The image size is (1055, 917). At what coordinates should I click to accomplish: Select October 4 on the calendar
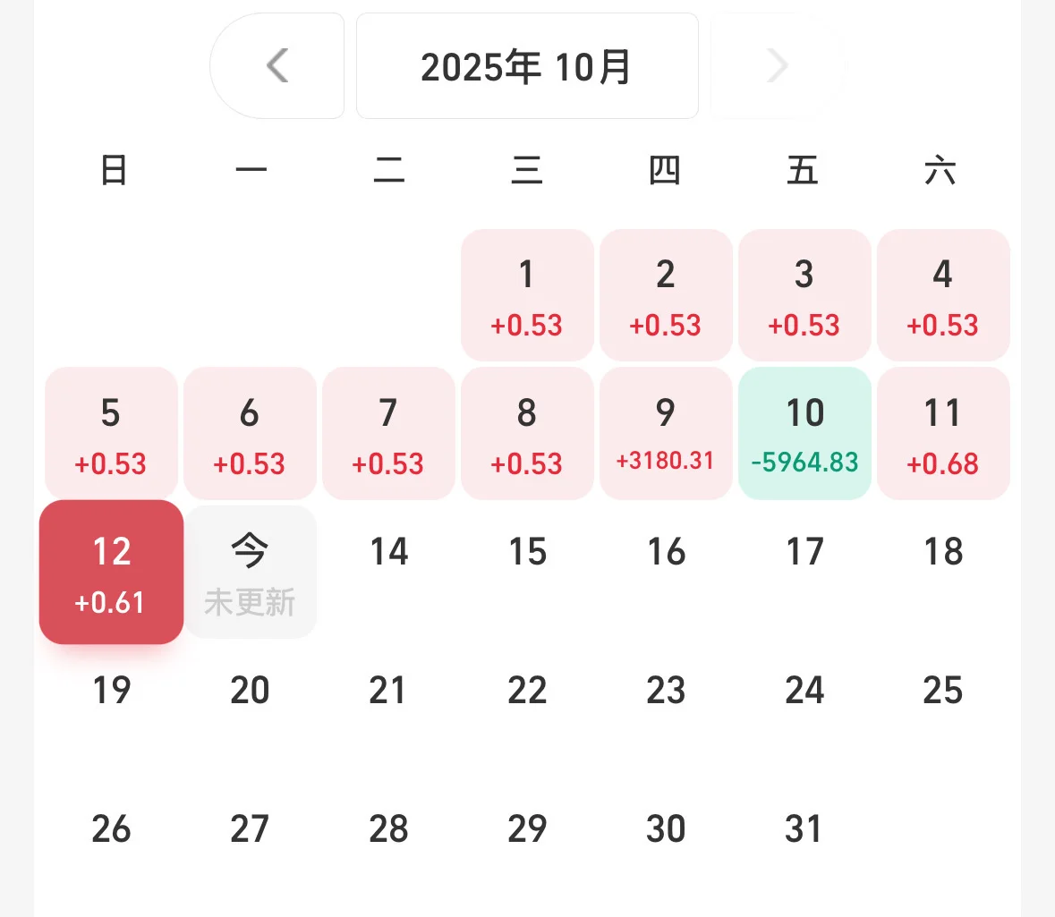(x=943, y=295)
